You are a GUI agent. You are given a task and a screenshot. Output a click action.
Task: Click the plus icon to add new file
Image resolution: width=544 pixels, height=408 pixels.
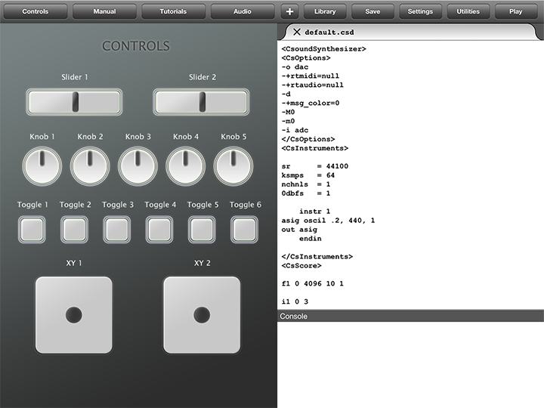tap(290, 11)
